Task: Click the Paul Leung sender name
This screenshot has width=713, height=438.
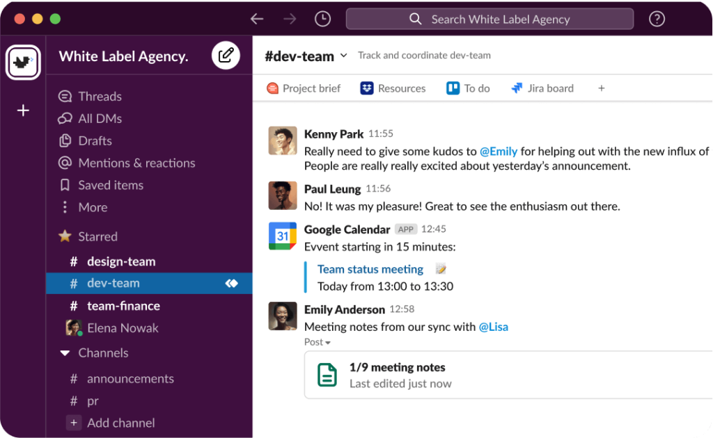Action: (332, 189)
